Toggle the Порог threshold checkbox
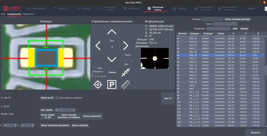 click(123, 55)
